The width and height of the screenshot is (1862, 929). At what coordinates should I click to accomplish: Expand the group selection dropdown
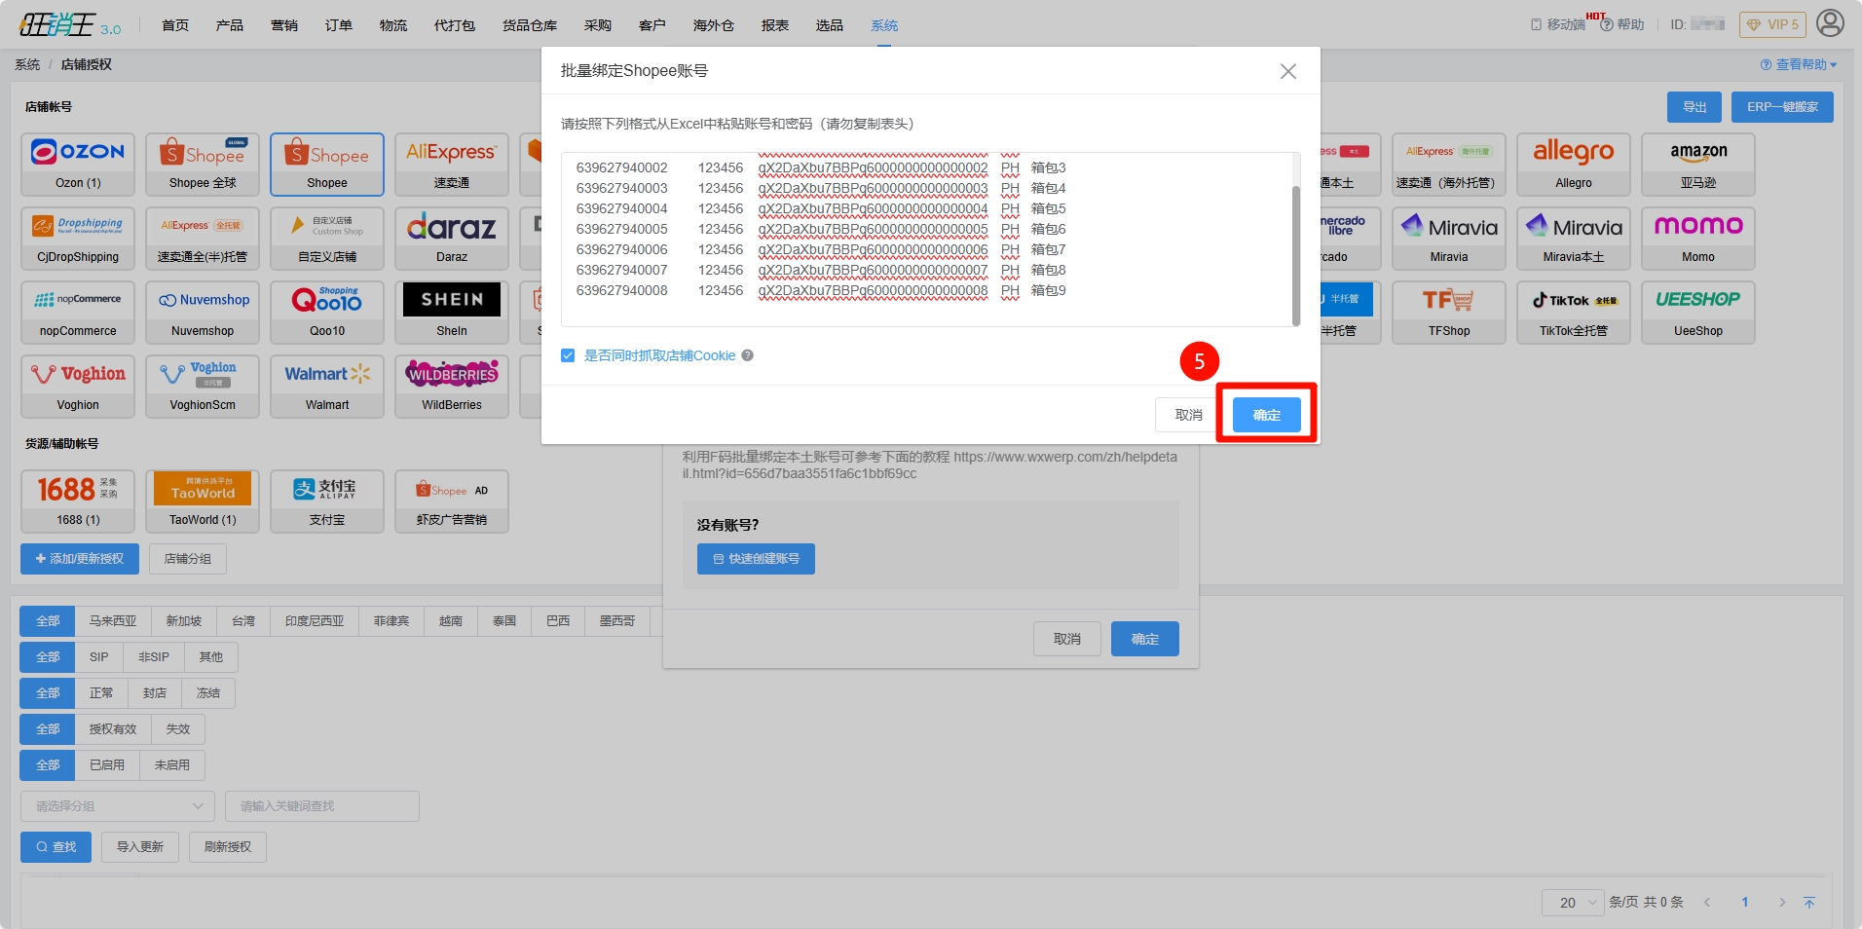[x=117, y=806]
